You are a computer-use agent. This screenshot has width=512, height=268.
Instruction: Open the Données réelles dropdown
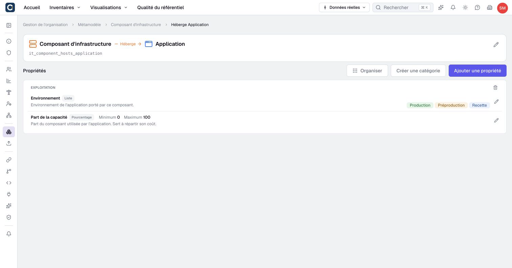pyautogui.click(x=344, y=7)
